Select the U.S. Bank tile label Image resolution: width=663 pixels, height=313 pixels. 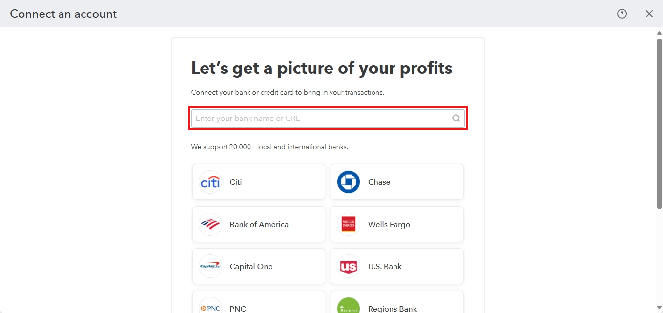click(x=385, y=267)
